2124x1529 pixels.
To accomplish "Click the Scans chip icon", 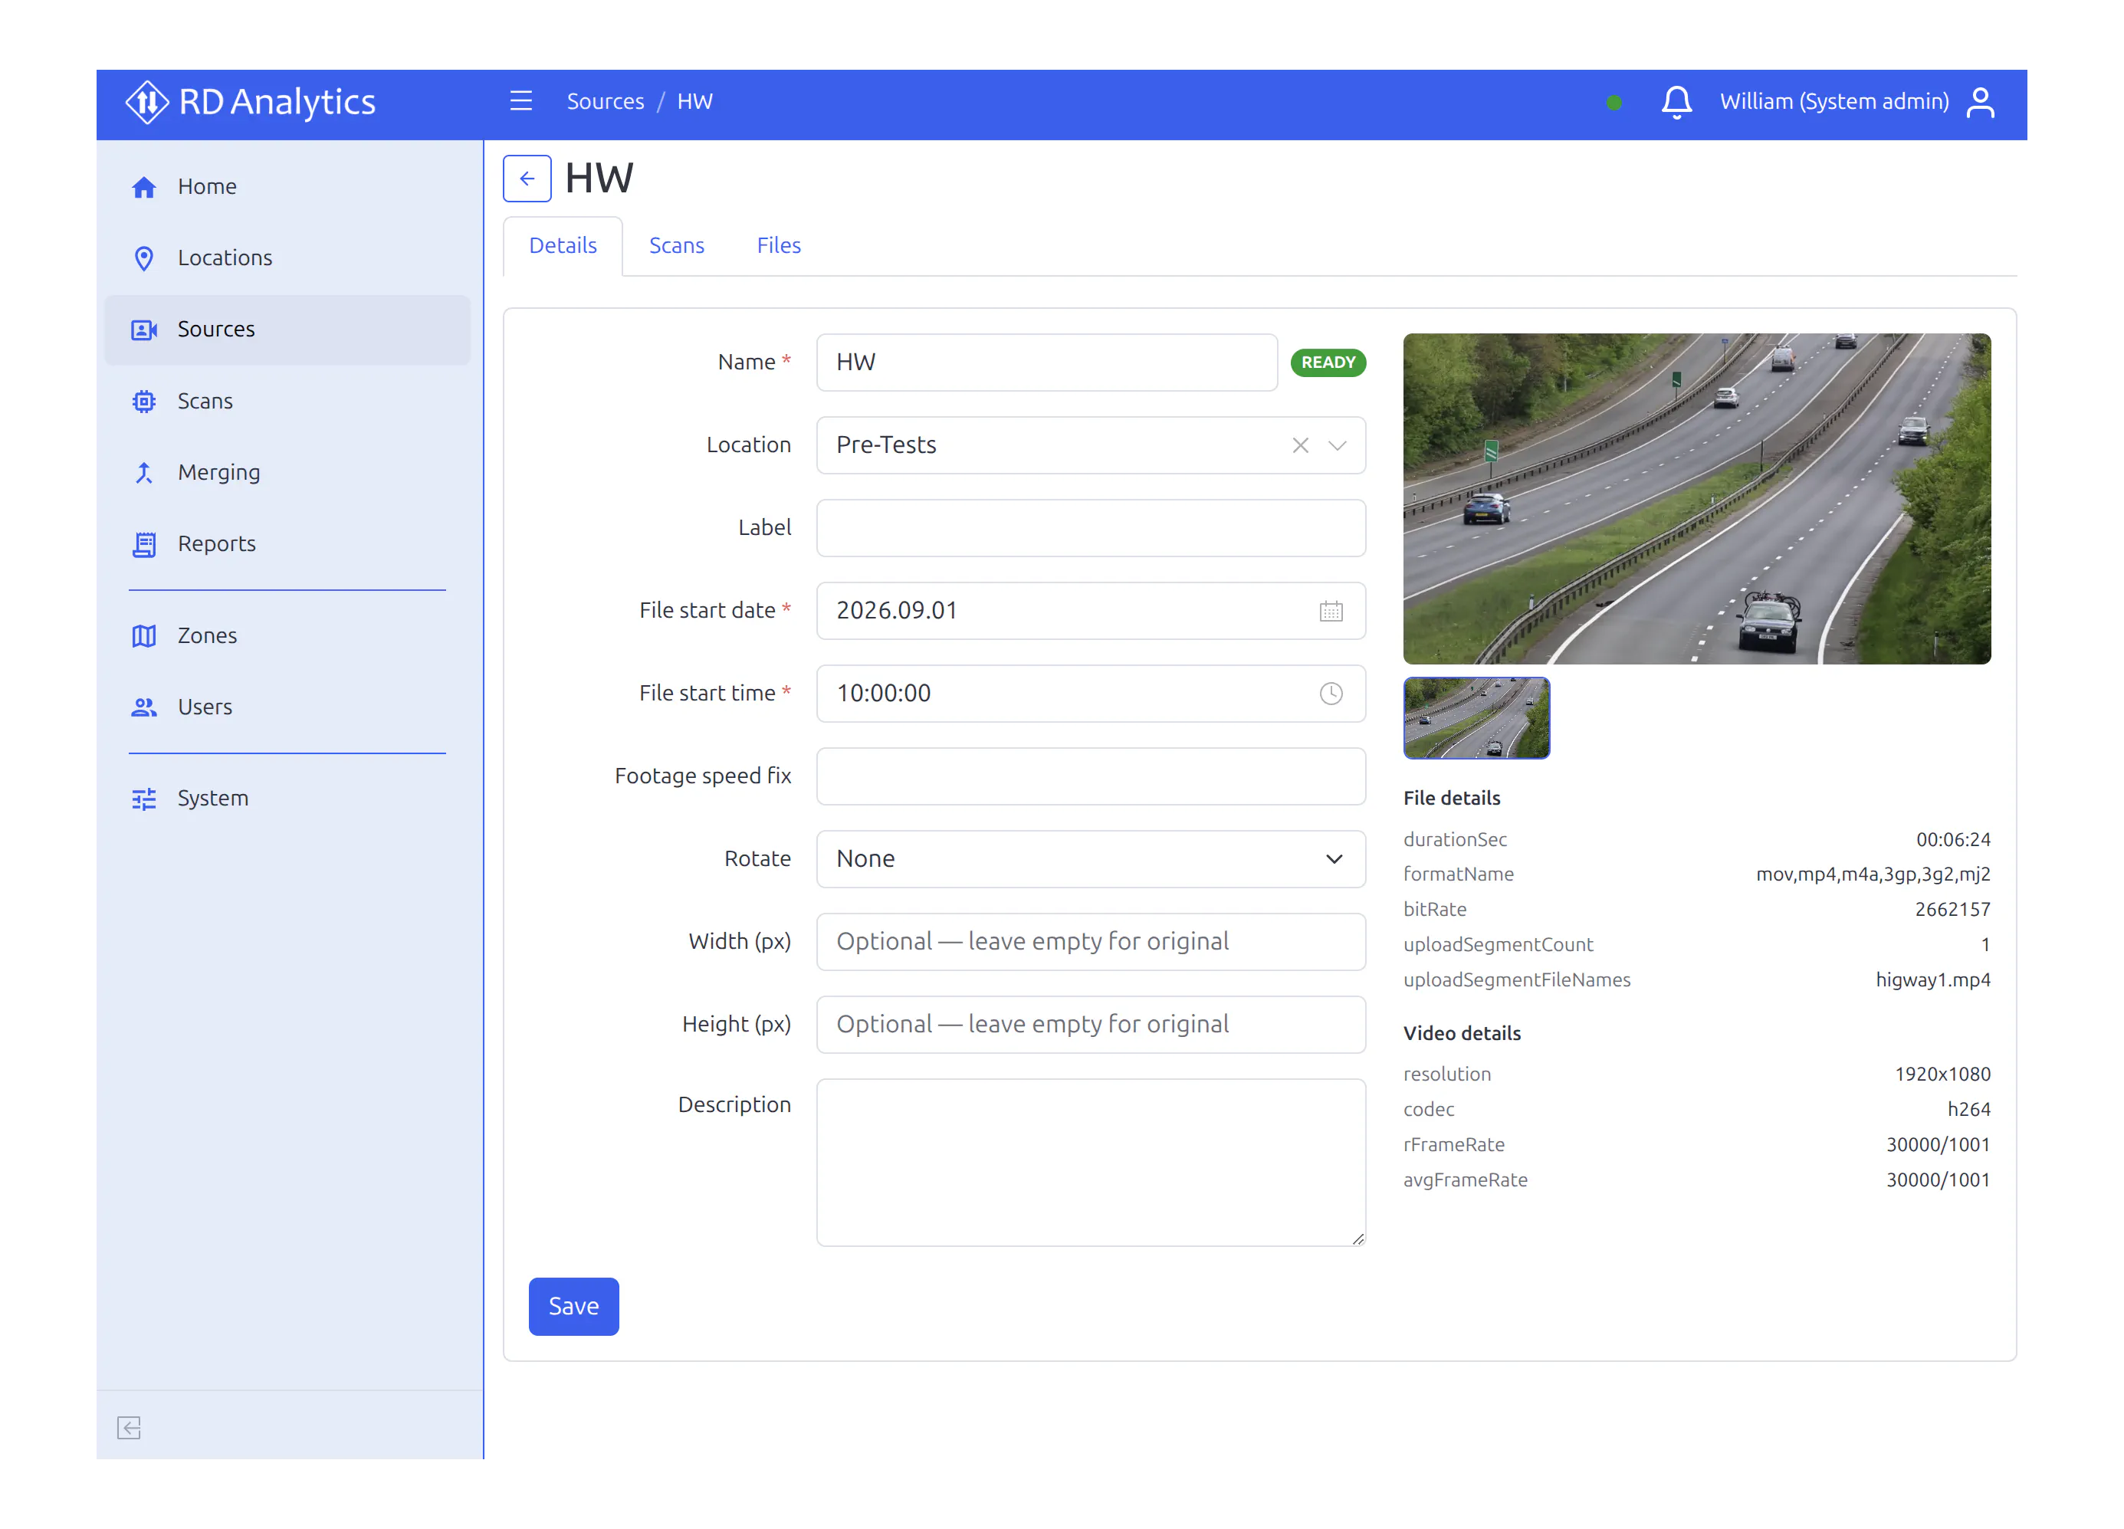I will (143, 402).
